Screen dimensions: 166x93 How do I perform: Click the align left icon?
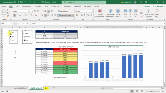(x=42, y=15)
